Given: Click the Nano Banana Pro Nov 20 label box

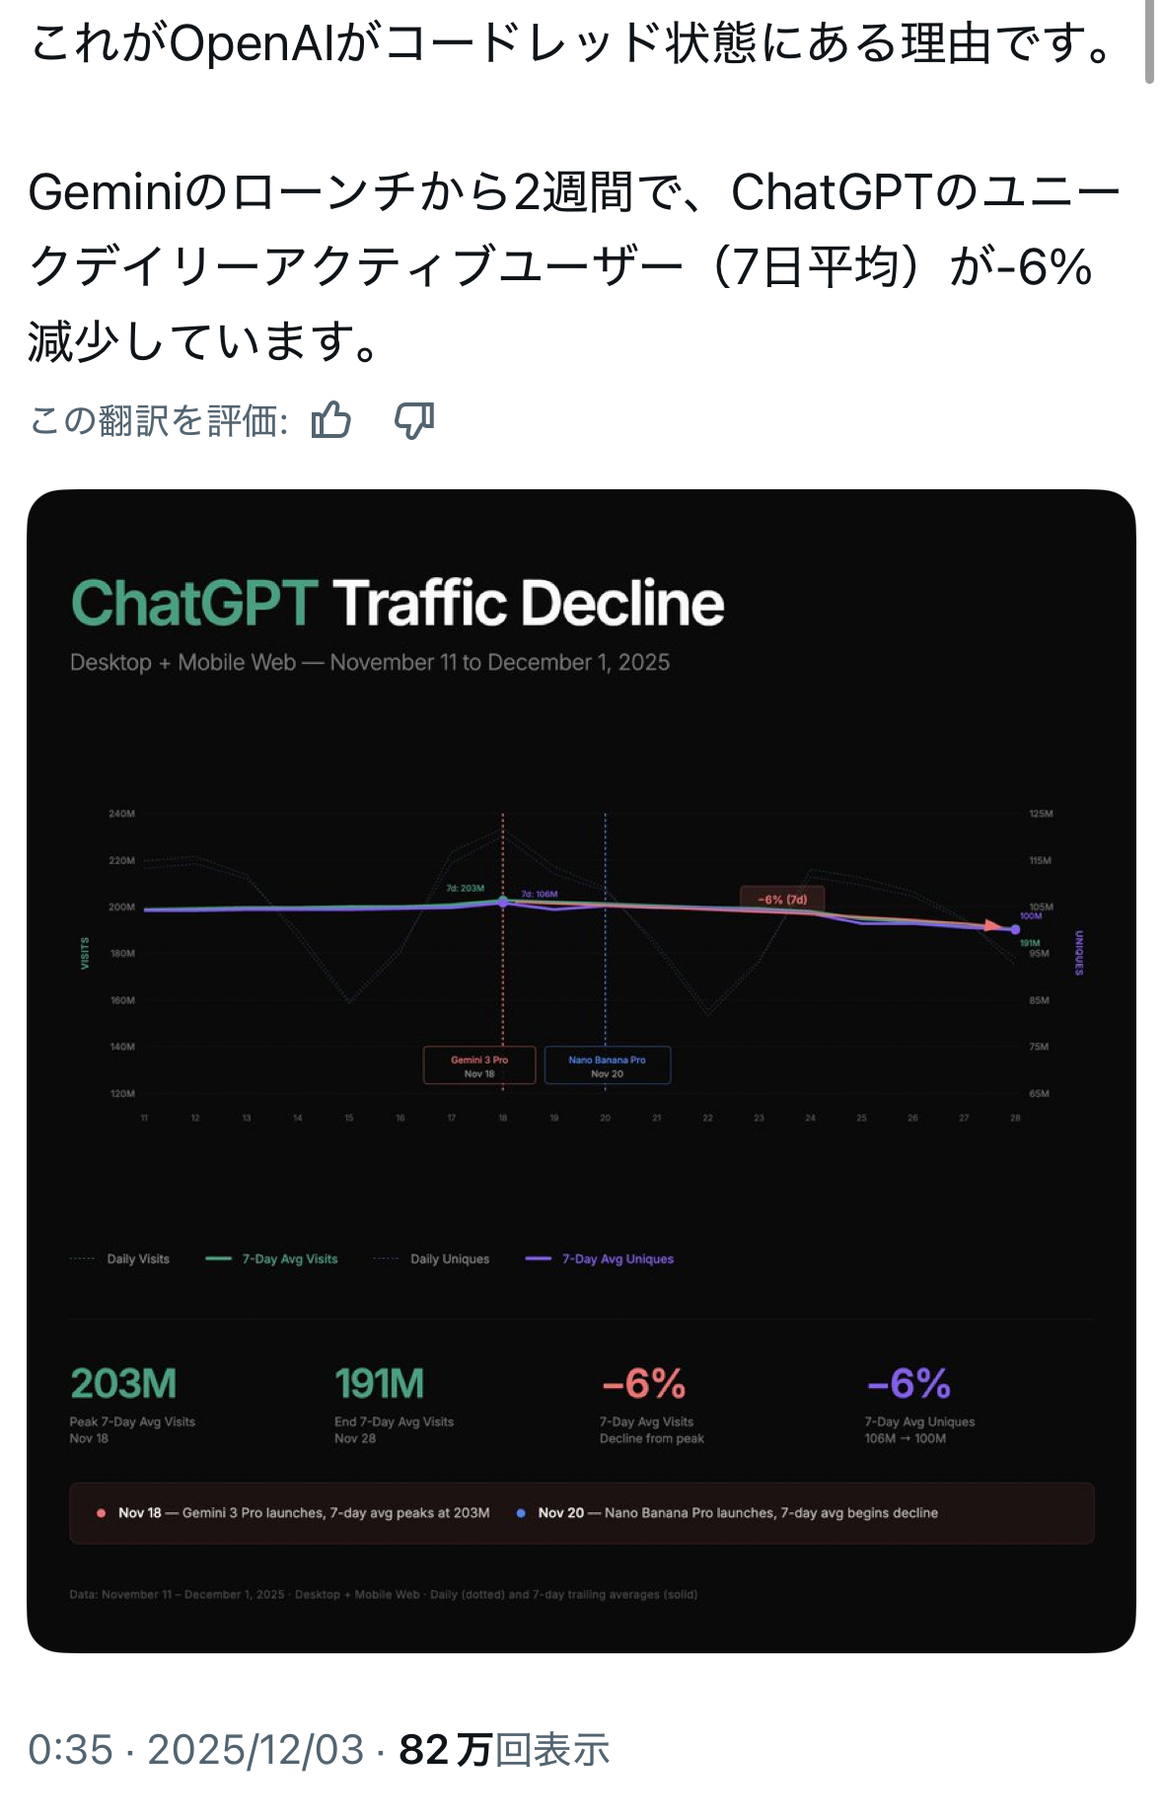Looking at the screenshot, I should 607,1065.
